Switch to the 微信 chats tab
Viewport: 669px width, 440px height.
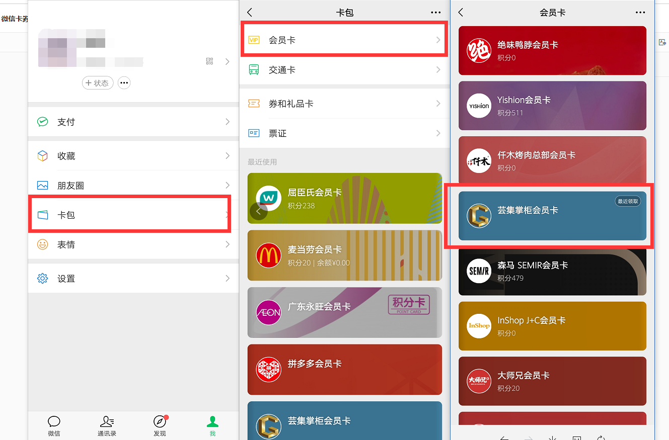(x=54, y=425)
